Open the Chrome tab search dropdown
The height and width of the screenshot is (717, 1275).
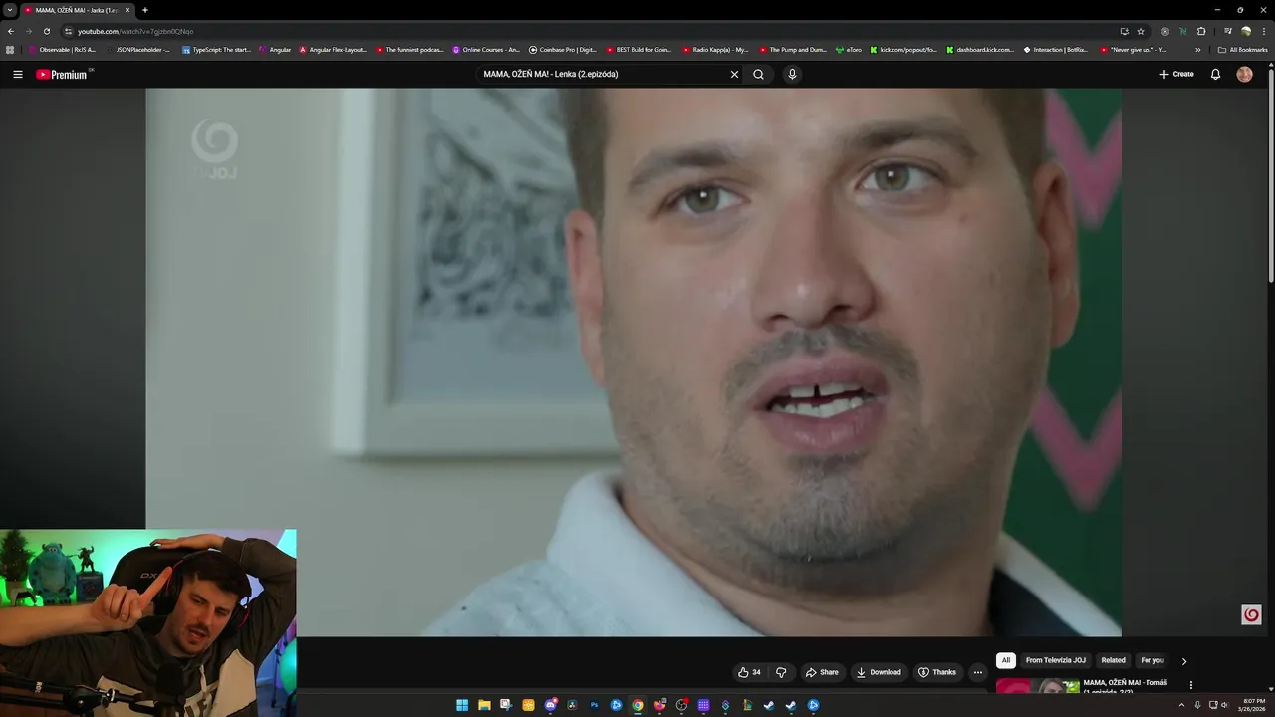10,10
